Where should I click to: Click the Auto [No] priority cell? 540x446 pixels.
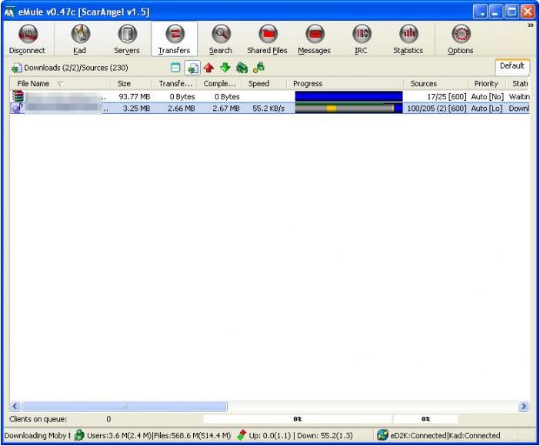488,96
